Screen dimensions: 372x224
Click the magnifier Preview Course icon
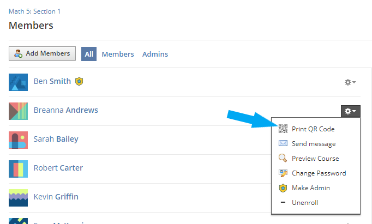[x=283, y=159]
